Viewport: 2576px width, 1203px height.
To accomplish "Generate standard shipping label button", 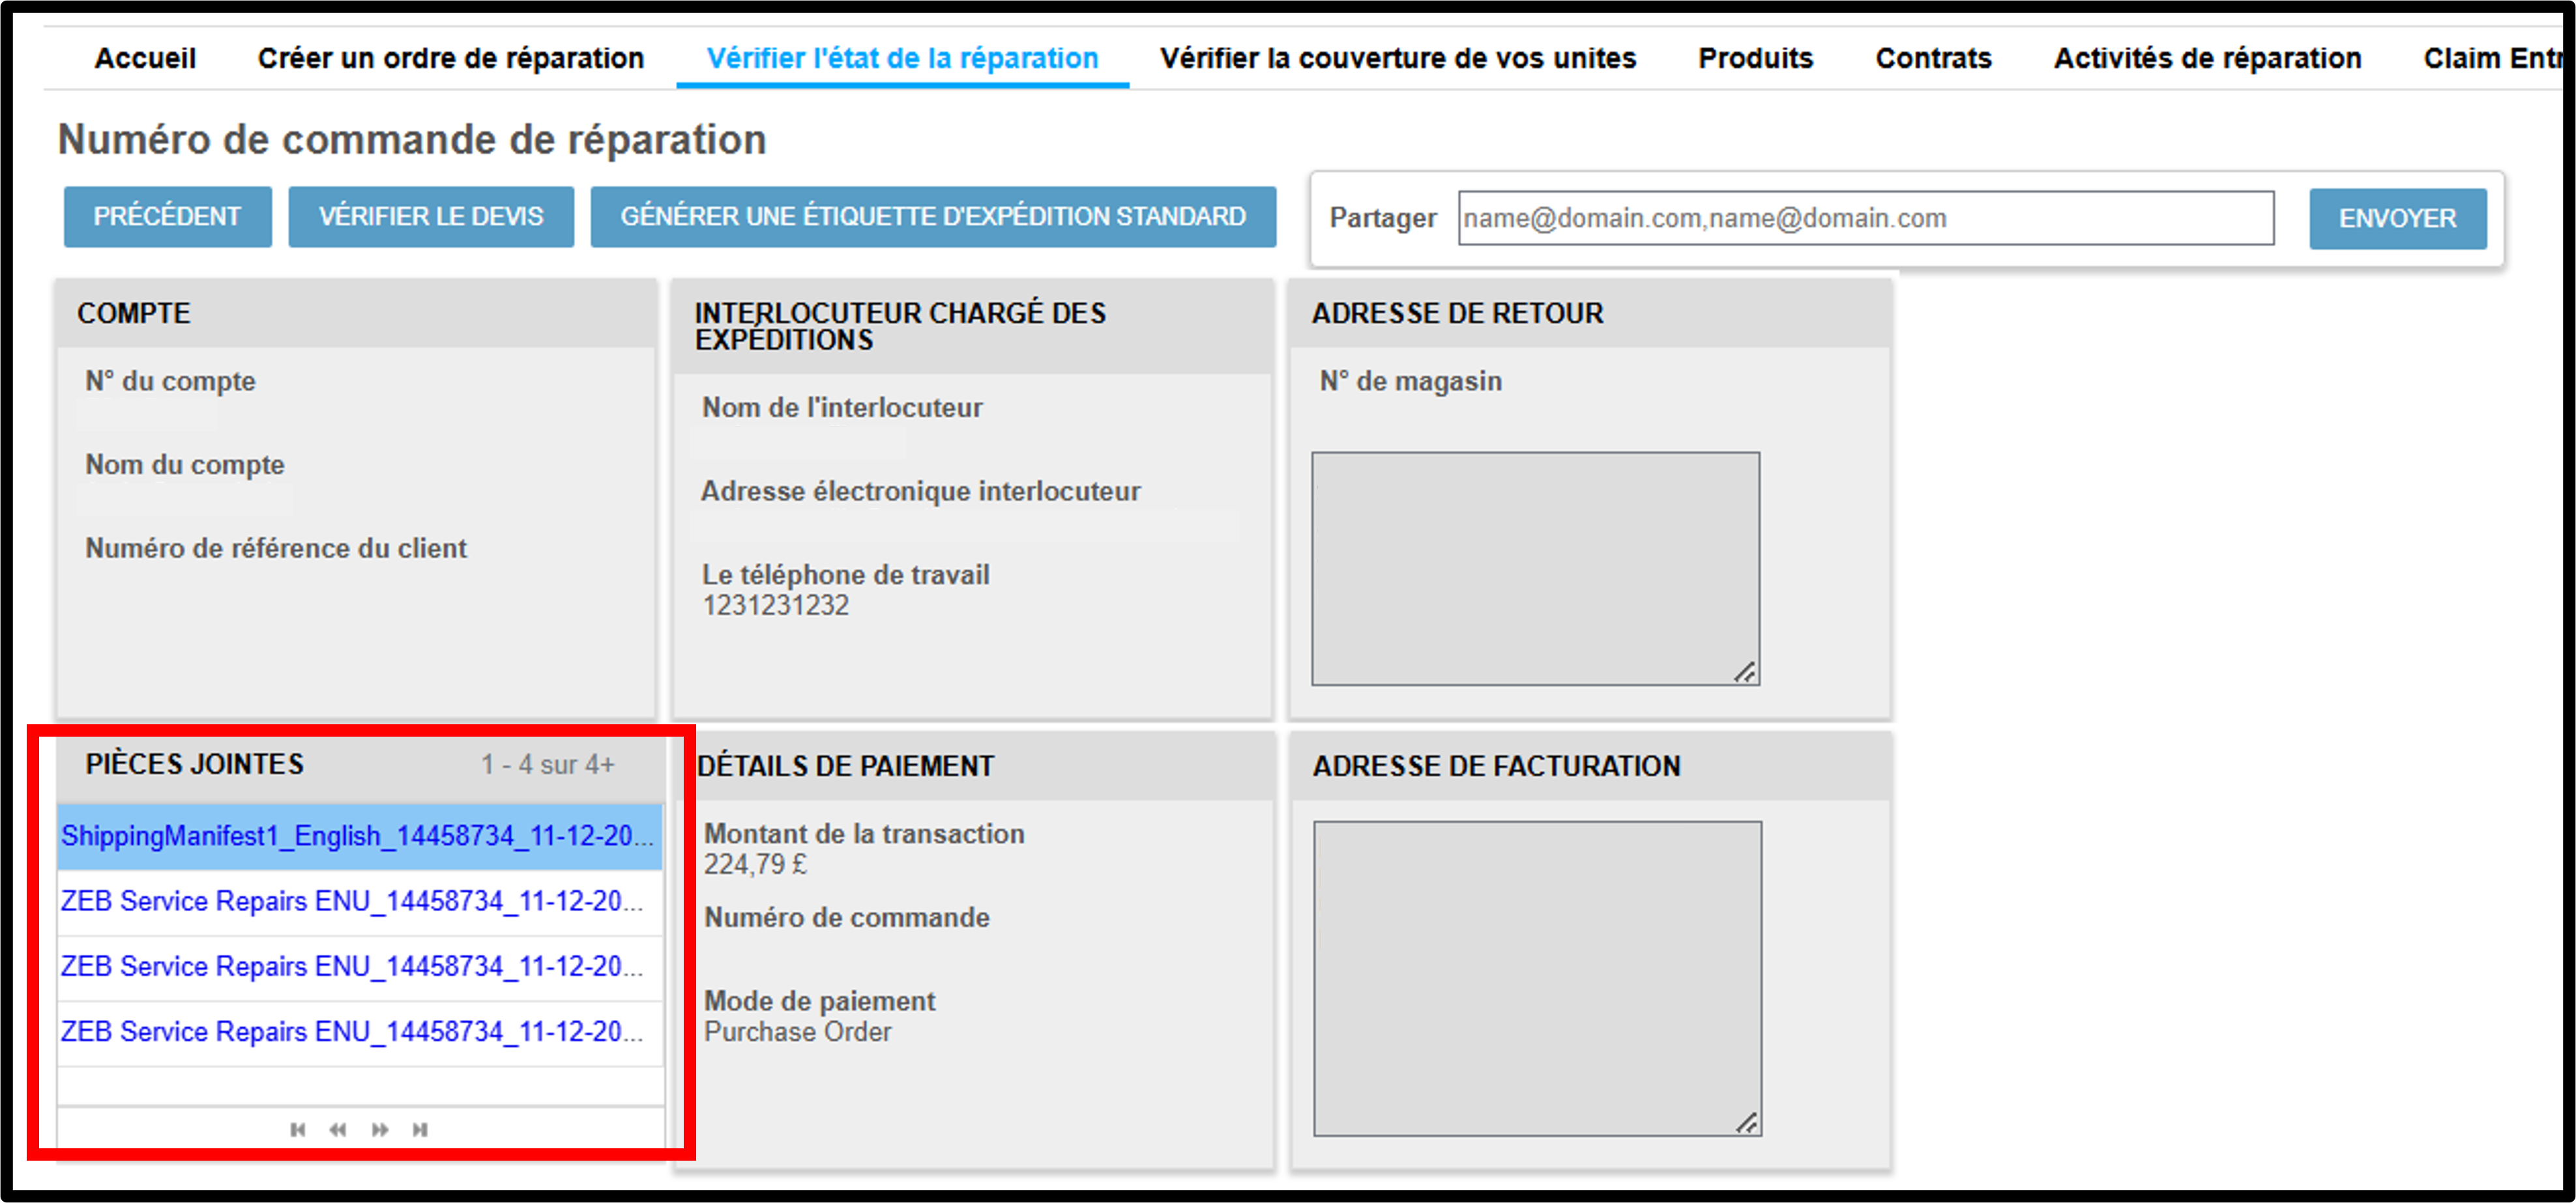I will 933,216.
